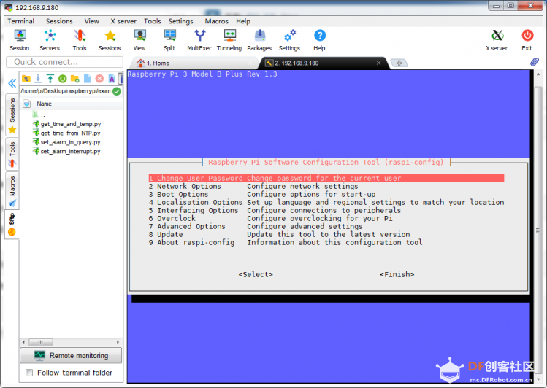Start the X server icon
Screen dimensions: 547x388
pos(497,40)
